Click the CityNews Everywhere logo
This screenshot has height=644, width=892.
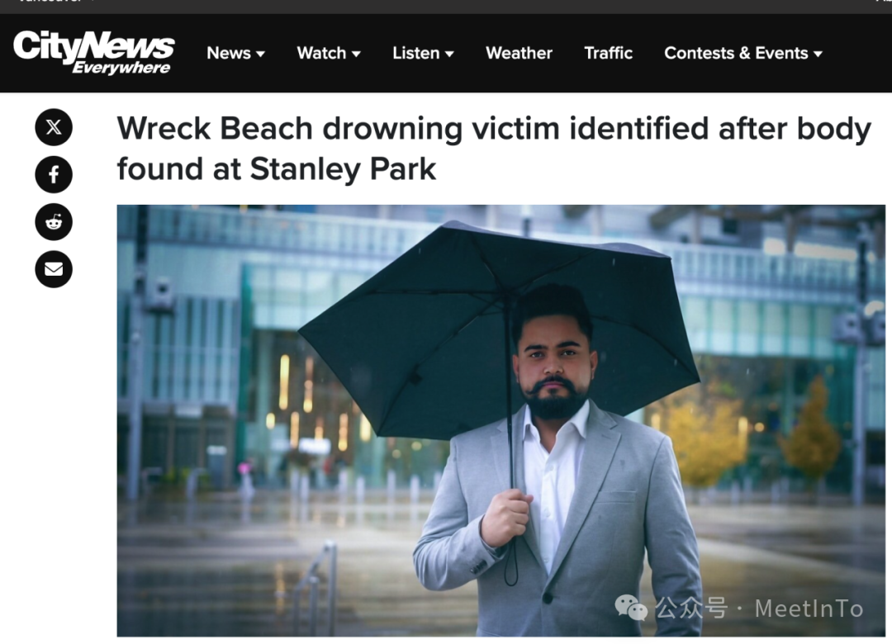pyautogui.click(x=93, y=52)
